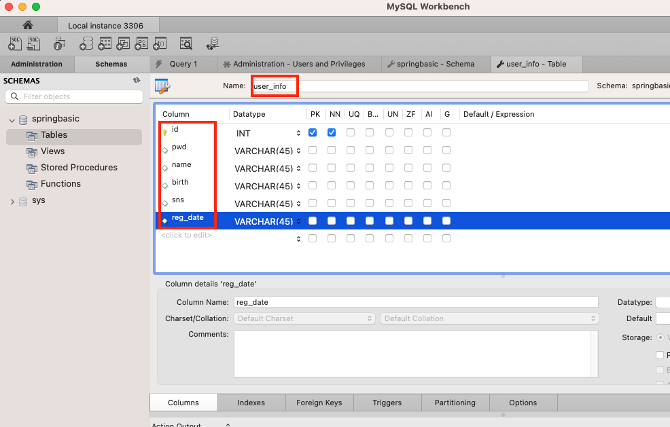This screenshot has height=427, width=670.
Task: Create a new SQL tab icon
Action: (x=15, y=43)
